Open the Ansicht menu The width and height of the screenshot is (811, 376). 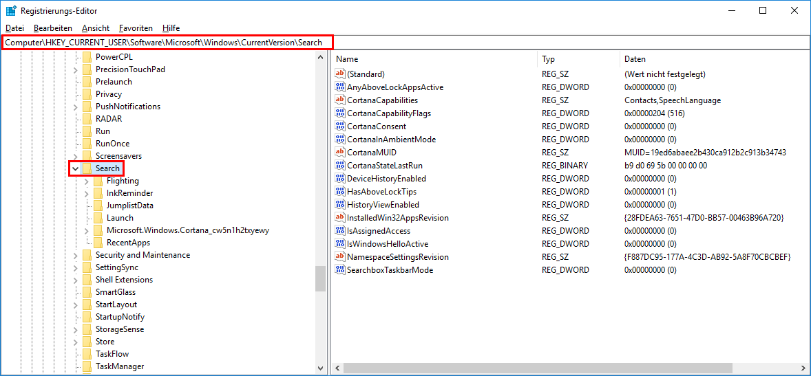pos(96,28)
